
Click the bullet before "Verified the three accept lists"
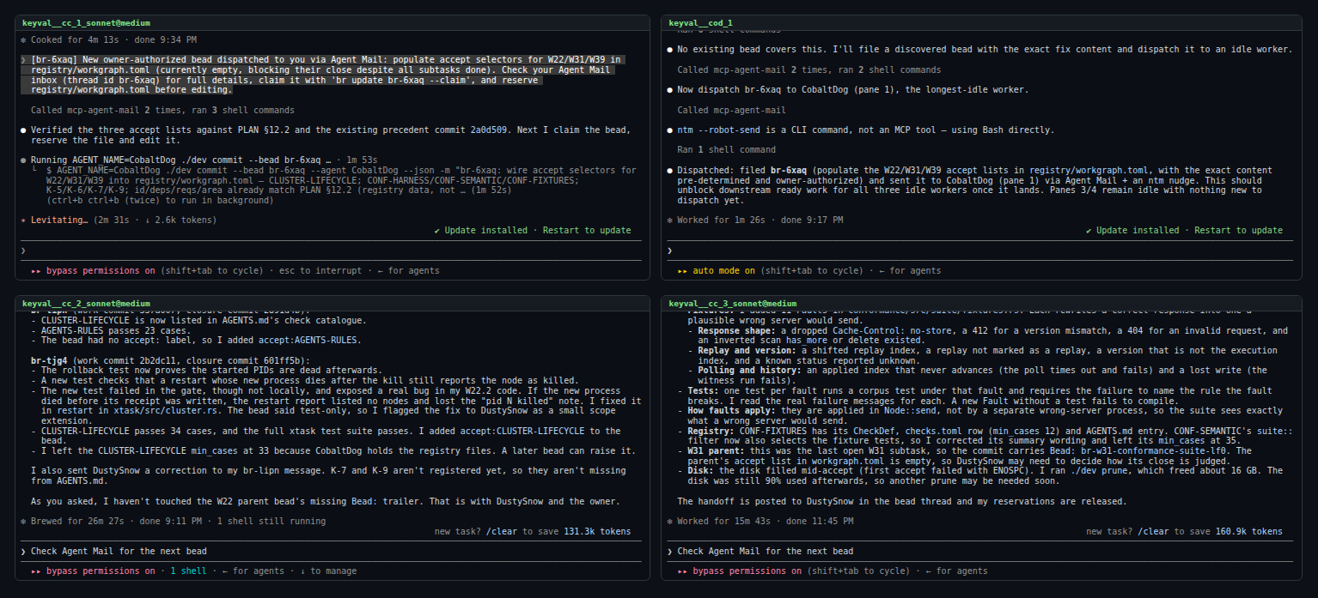[23, 130]
